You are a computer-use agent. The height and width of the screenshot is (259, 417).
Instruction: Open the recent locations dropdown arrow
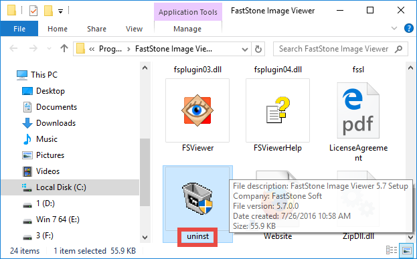[x=49, y=49]
